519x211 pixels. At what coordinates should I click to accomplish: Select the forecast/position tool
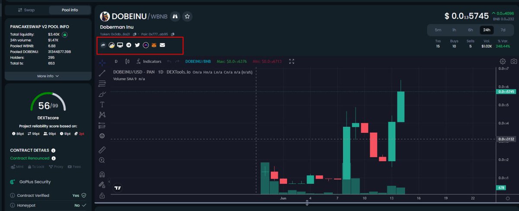pyautogui.click(x=102, y=125)
